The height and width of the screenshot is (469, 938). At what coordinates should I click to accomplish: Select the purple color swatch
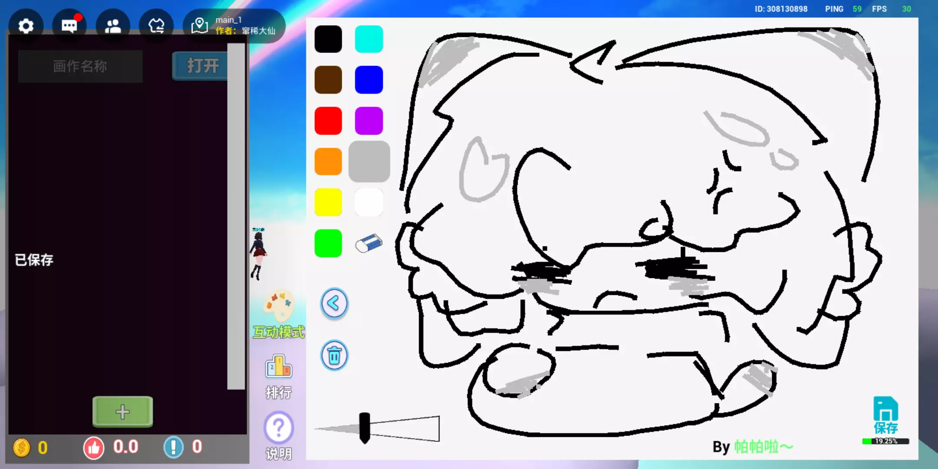point(369,121)
